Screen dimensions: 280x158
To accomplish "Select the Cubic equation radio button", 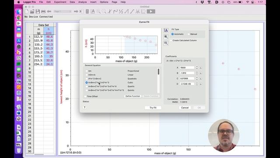I will pyautogui.click(x=87, y=83).
